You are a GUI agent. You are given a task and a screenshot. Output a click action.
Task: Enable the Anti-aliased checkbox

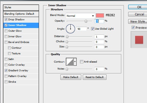(81, 62)
